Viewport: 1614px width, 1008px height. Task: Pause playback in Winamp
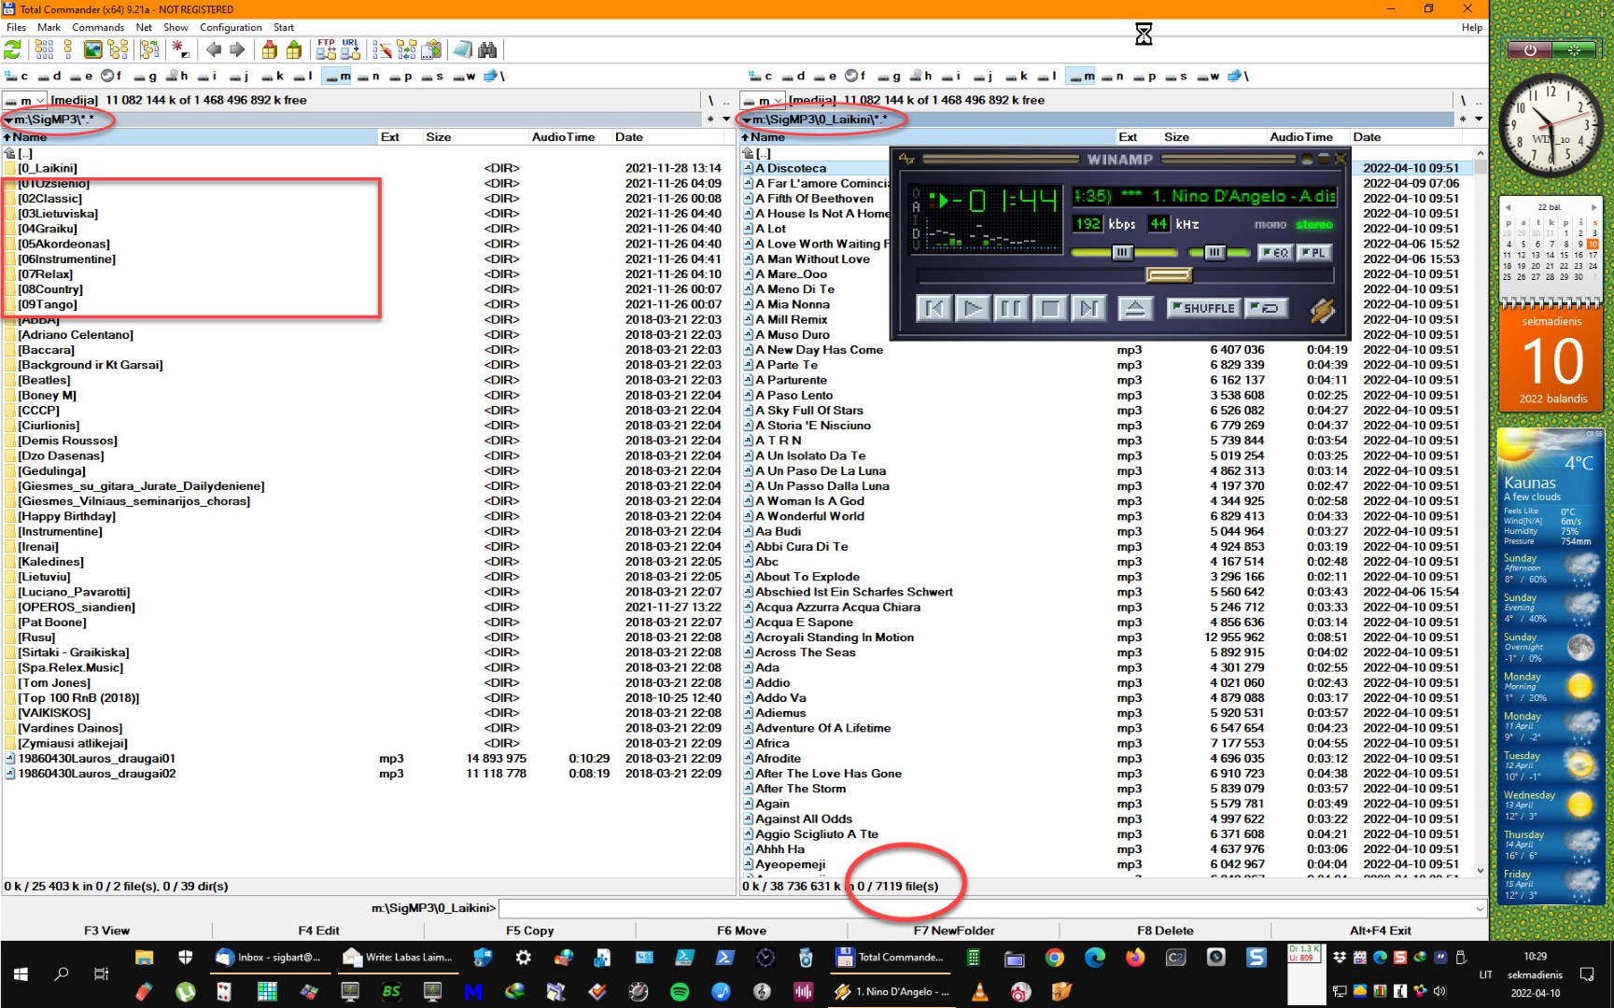tap(1011, 309)
